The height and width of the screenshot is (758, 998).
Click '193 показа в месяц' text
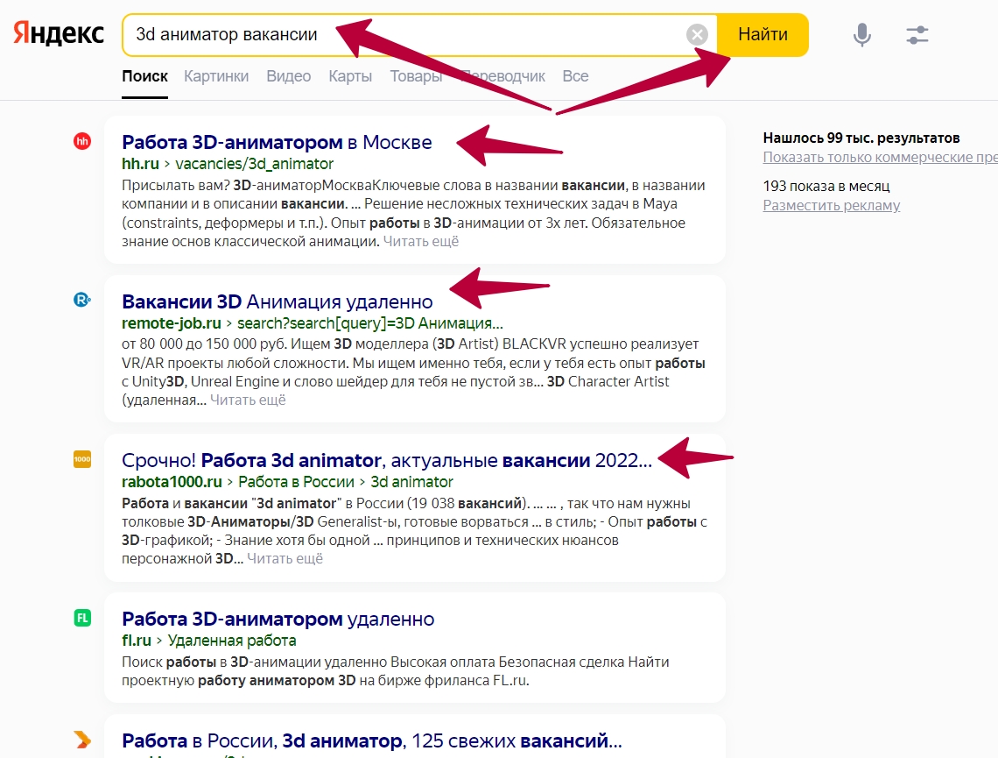pyautogui.click(x=826, y=186)
